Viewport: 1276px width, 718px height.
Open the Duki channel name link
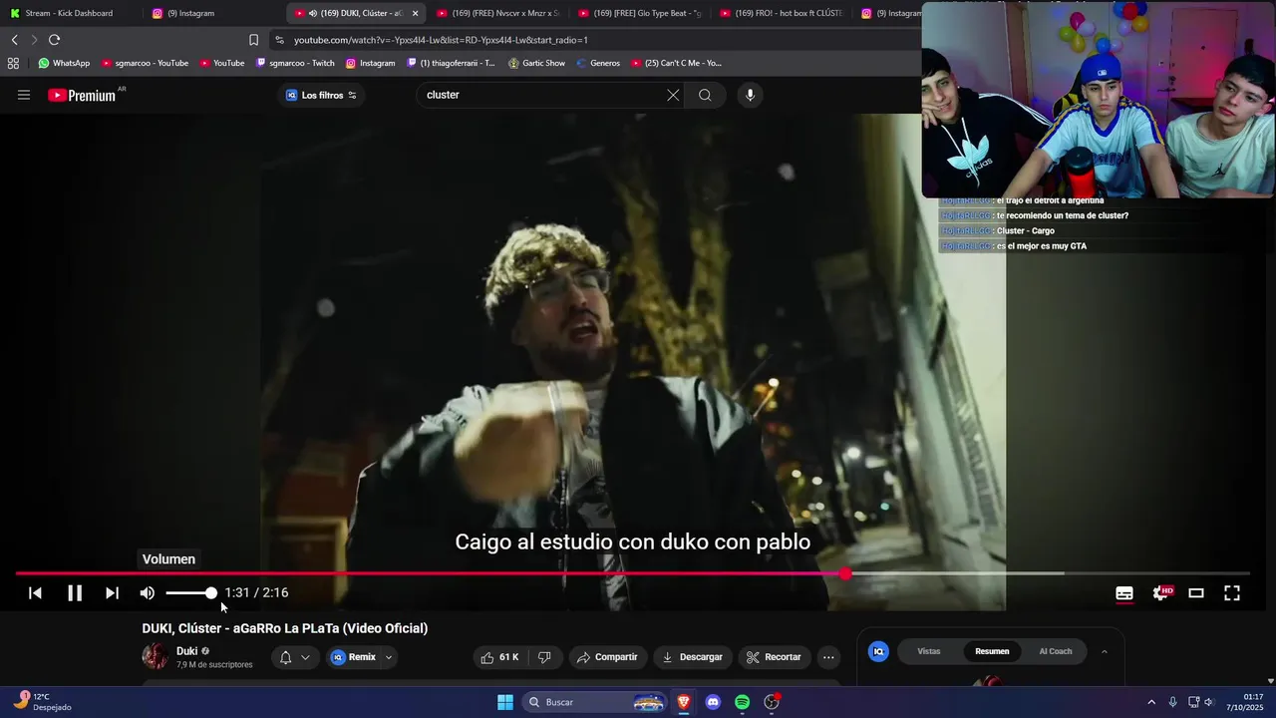pyautogui.click(x=186, y=651)
